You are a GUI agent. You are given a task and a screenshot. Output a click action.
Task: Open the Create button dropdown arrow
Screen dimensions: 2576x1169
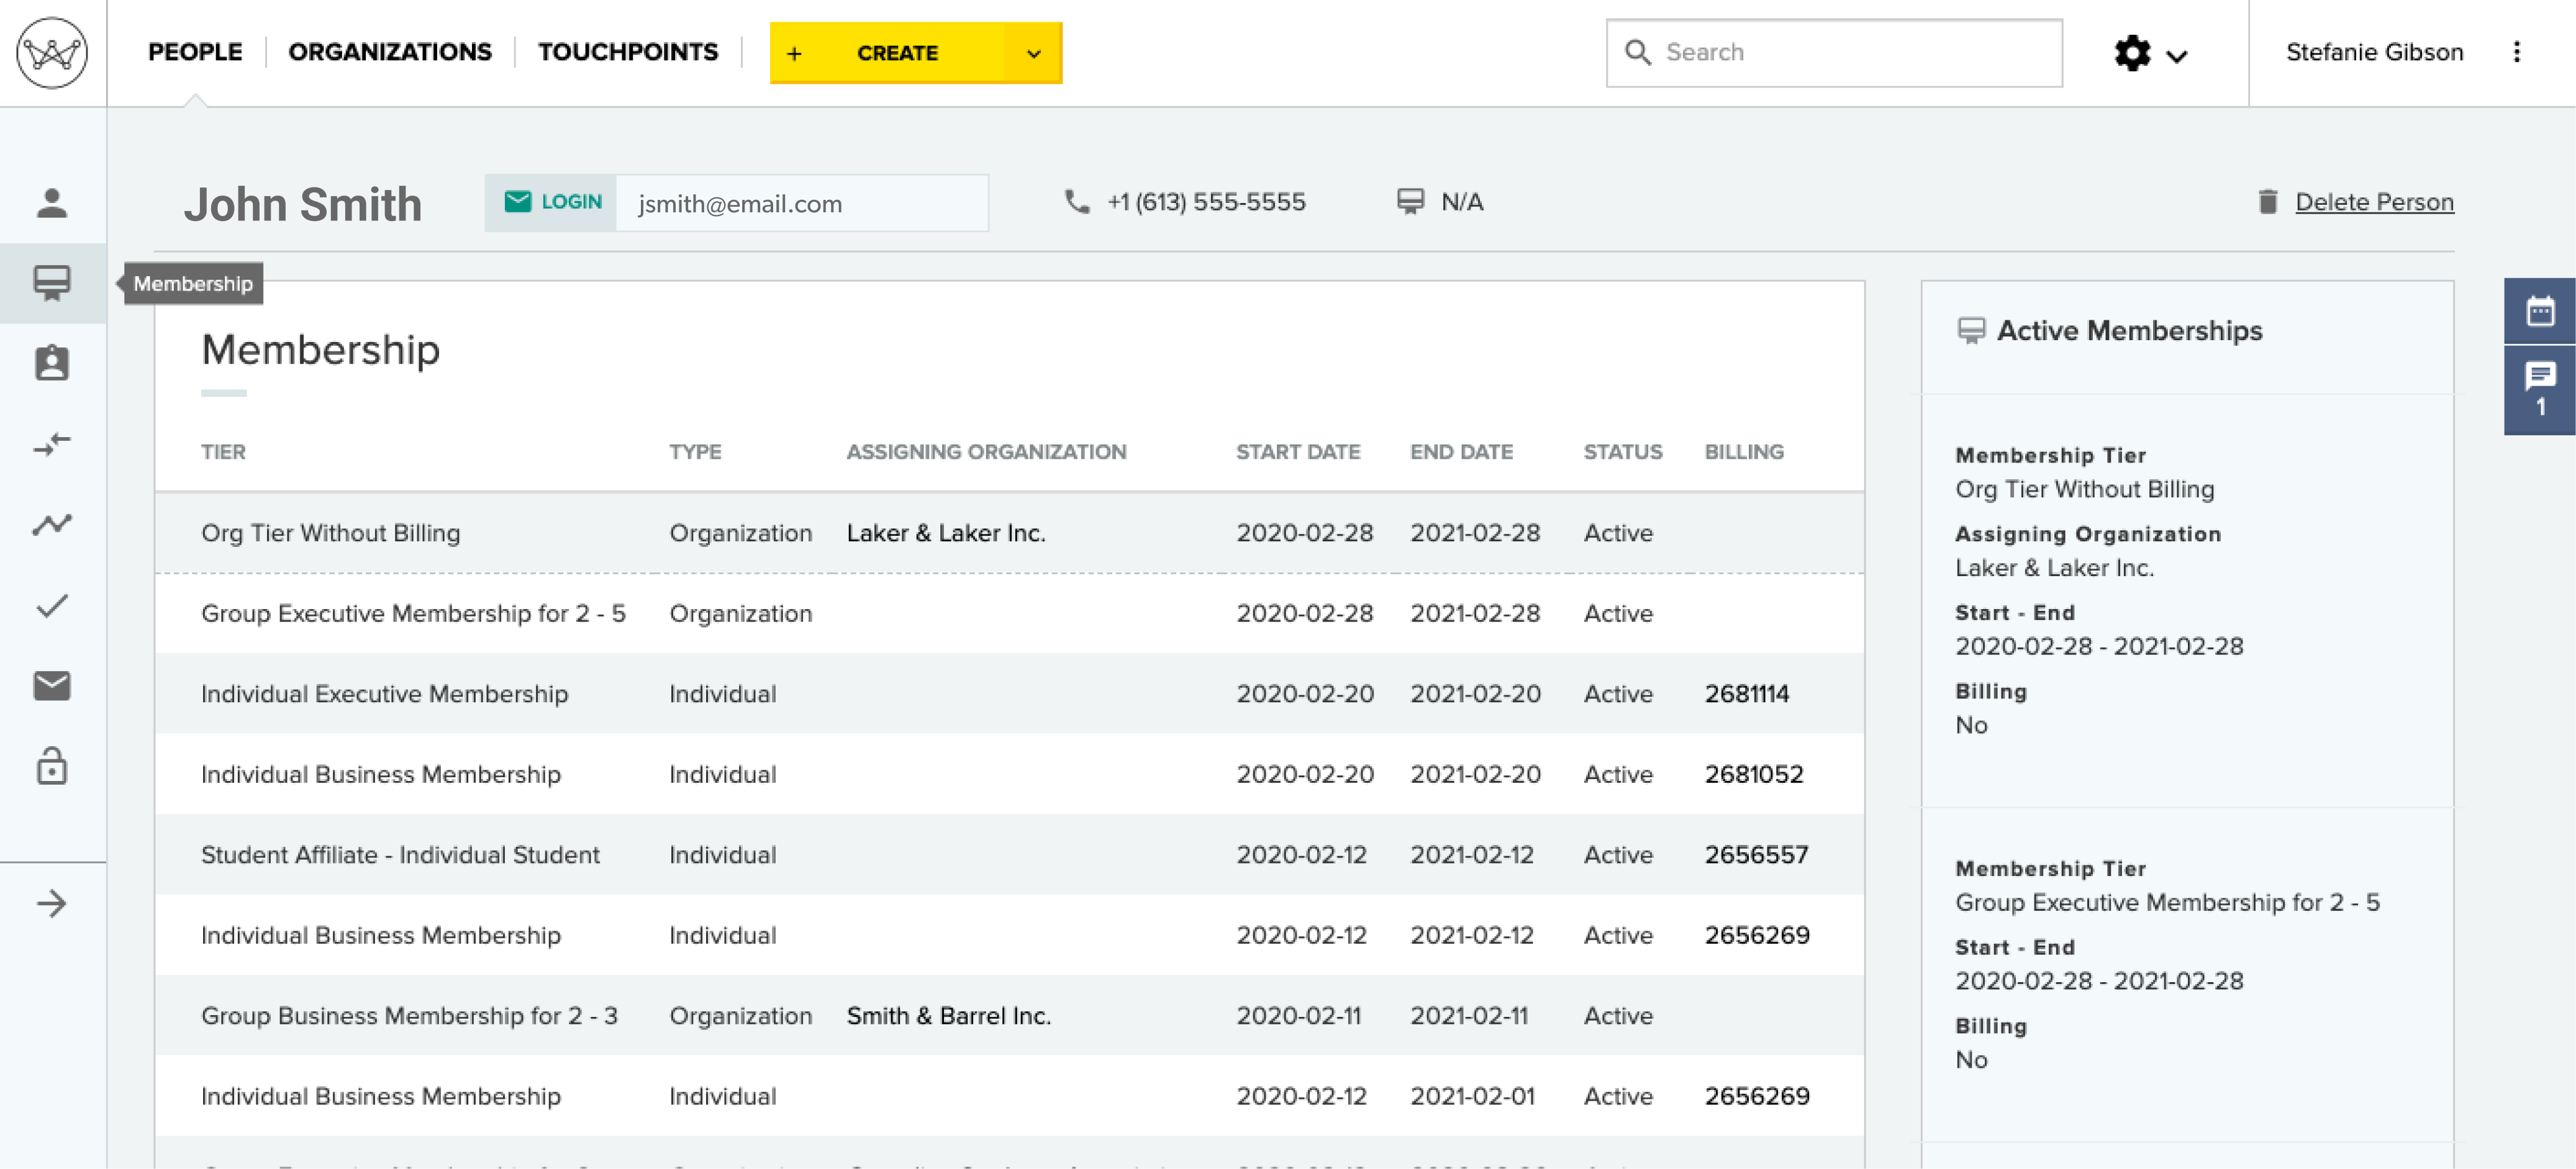click(1033, 53)
